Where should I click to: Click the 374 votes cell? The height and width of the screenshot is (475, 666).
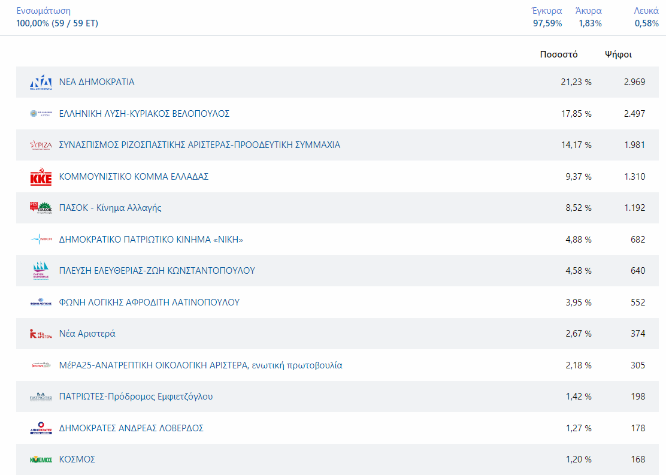[x=638, y=334]
